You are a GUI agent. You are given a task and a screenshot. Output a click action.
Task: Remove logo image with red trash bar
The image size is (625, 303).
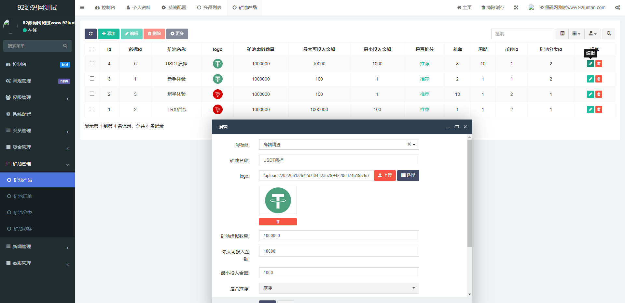[278, 222]
